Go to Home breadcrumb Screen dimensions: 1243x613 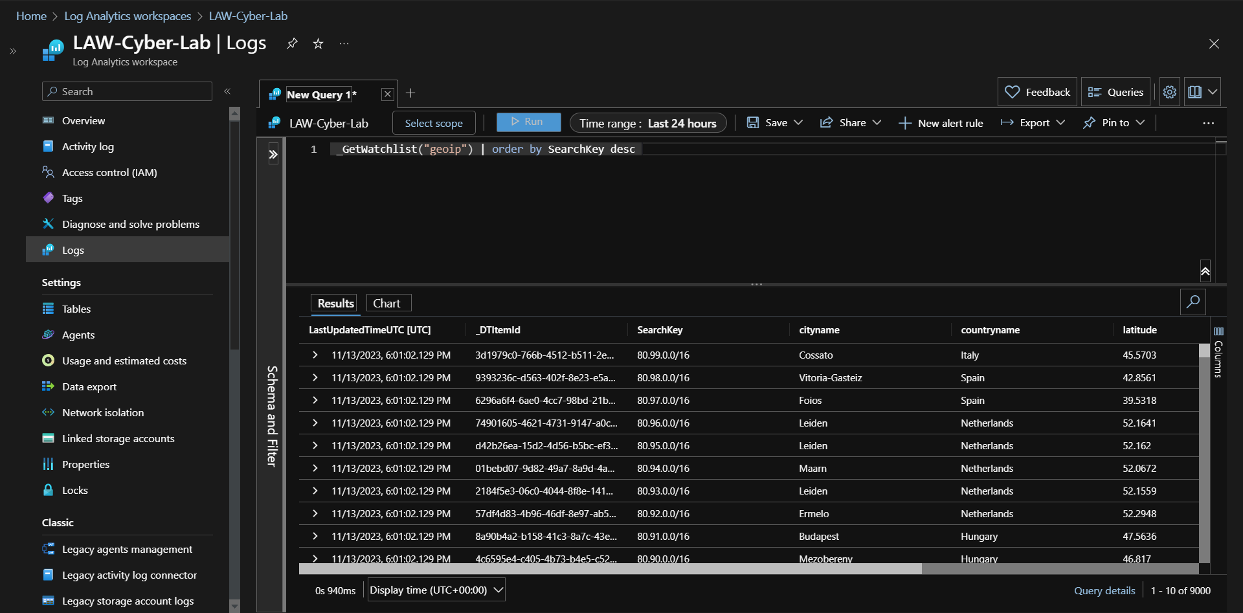31,16
